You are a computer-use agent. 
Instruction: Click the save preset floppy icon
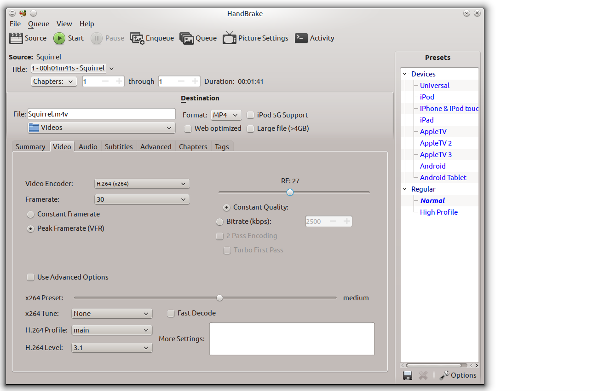(408, 375)
